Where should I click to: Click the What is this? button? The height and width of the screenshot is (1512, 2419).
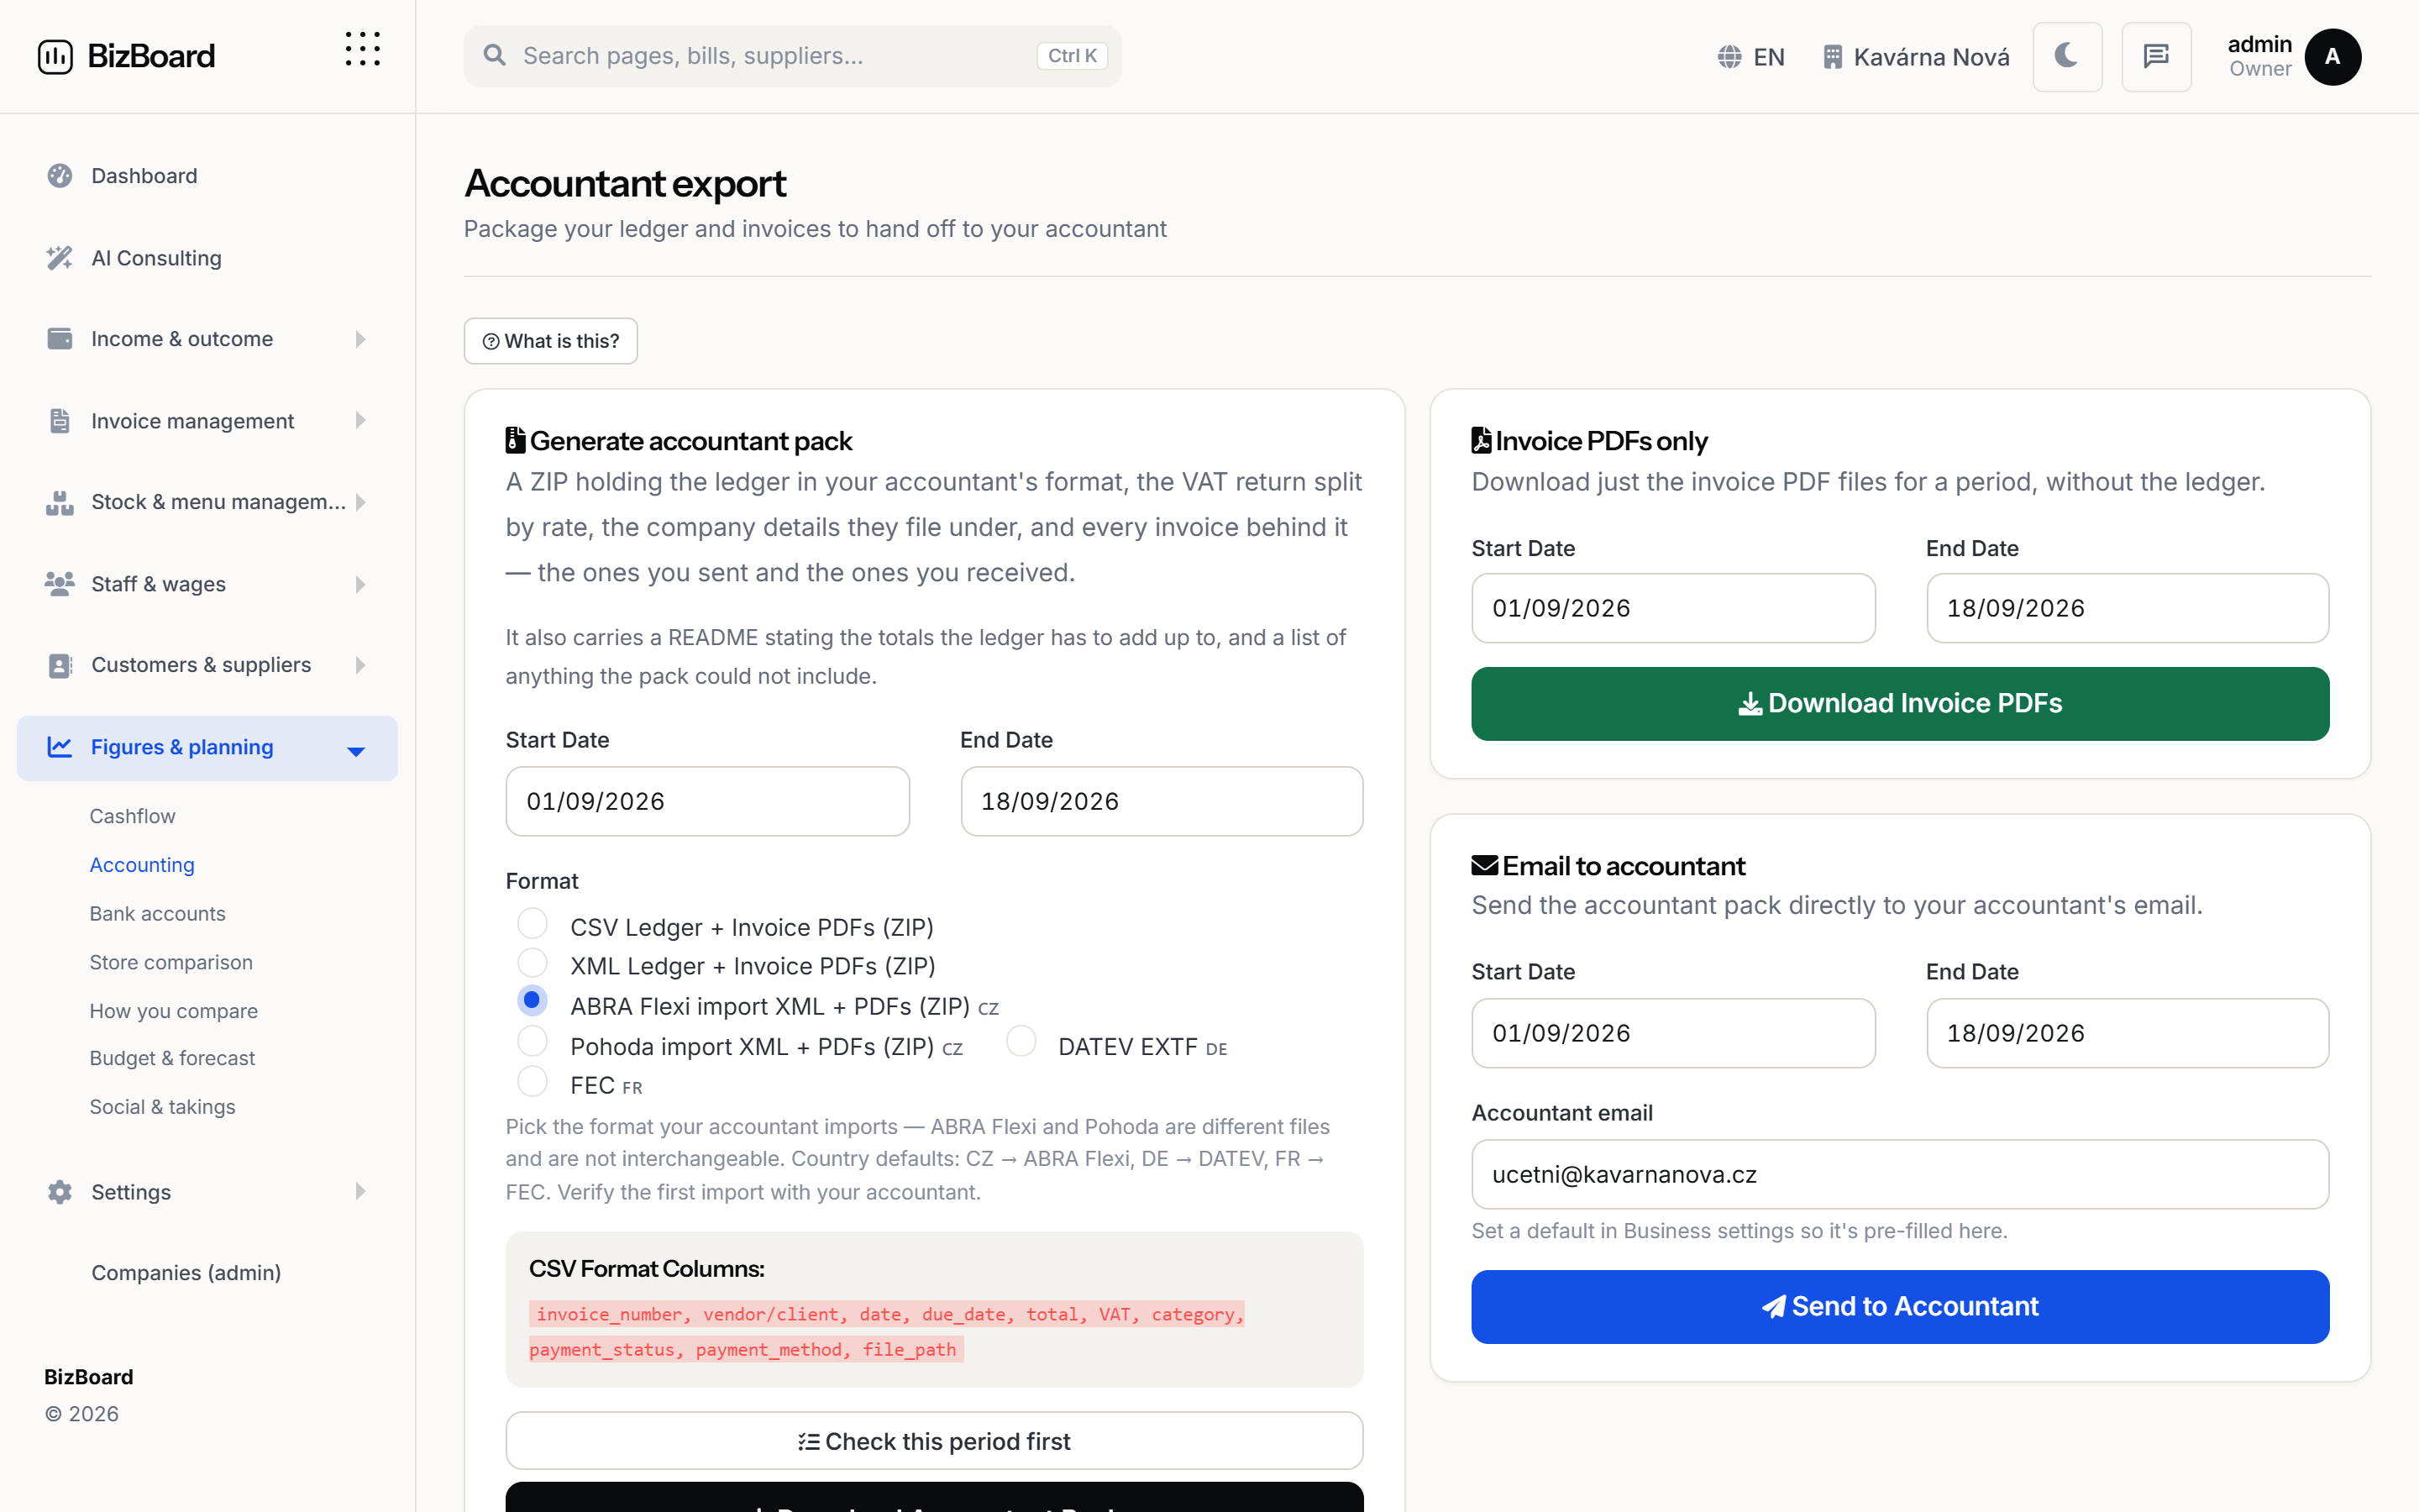click(x=551, y=341)
